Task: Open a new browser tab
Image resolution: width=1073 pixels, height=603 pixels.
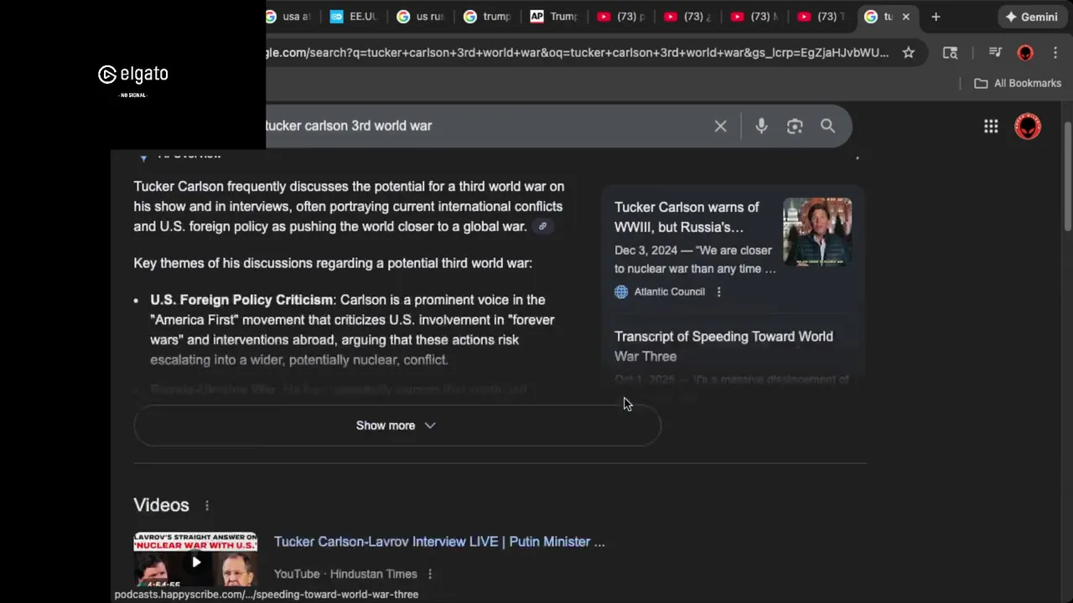Action: [936, 17]
